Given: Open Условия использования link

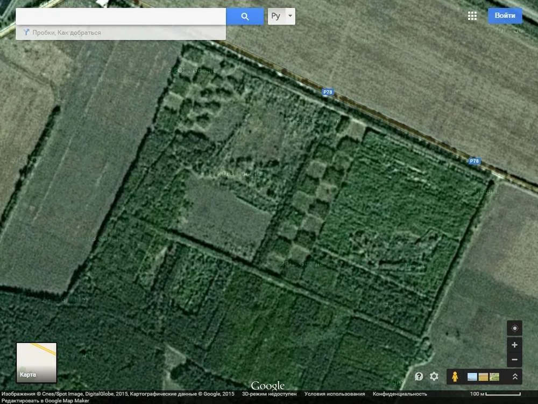Looking at the screenshot, I should [335, 394].
